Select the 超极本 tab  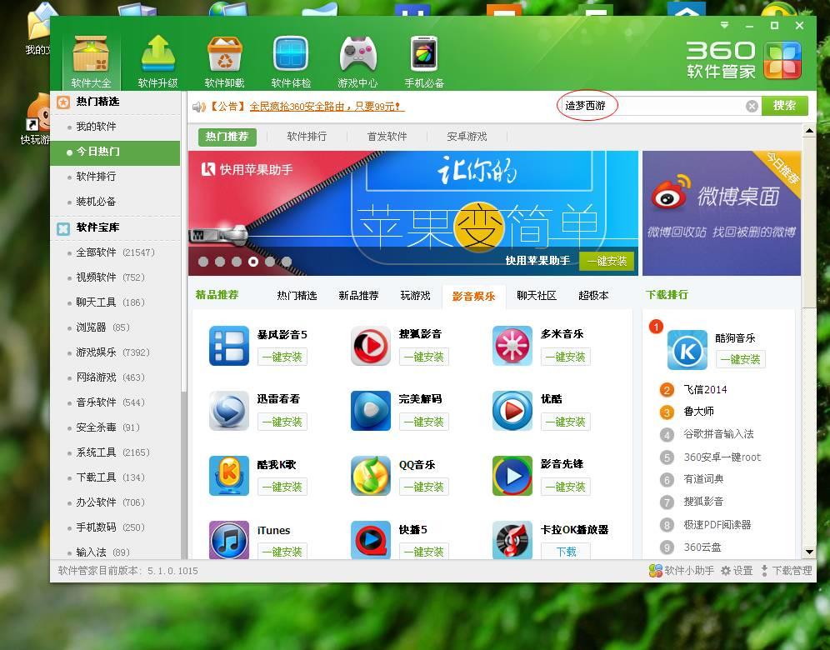coord(593,295)
